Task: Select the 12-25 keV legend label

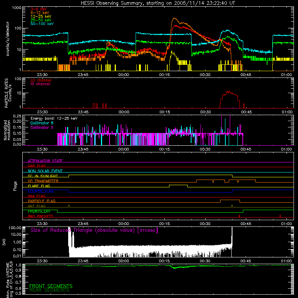Action: point(41,16)
